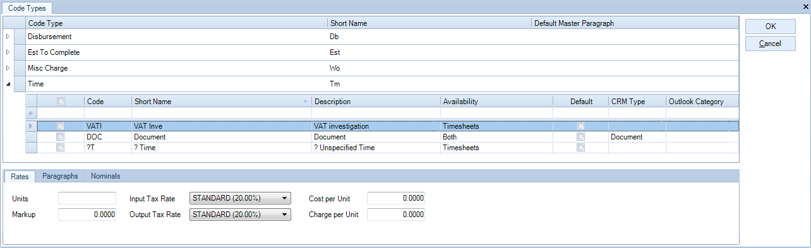The image size is (811, 248).
Task: Click the CRM Type column header
Action: [637, 101]
